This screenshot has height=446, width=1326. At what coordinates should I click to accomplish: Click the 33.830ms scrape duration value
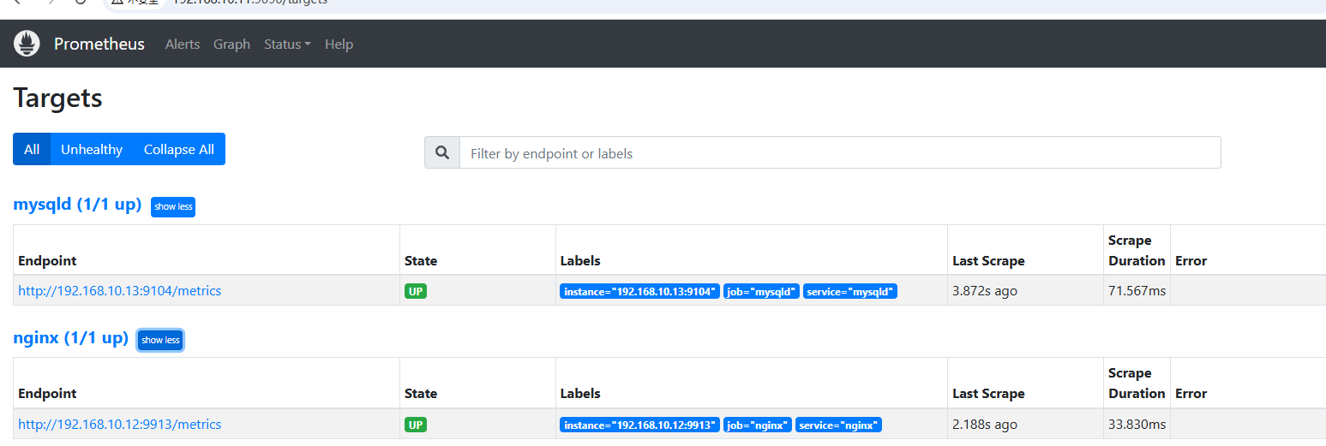point(1137,424)
